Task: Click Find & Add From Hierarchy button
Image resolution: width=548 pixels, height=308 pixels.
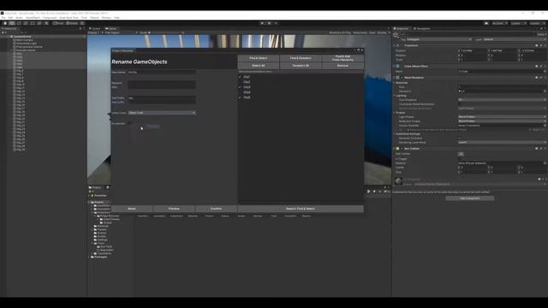Action: tap(342, 58)
